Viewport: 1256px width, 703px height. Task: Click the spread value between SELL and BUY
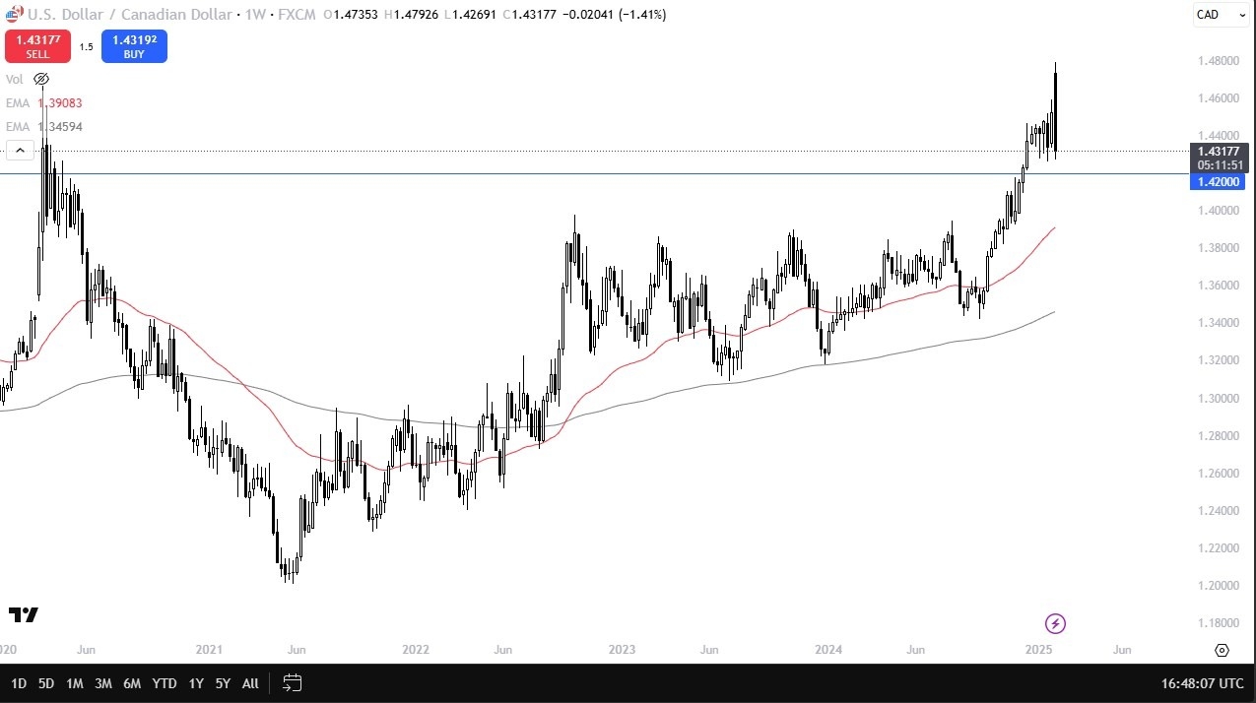click(x=86, y=45)
